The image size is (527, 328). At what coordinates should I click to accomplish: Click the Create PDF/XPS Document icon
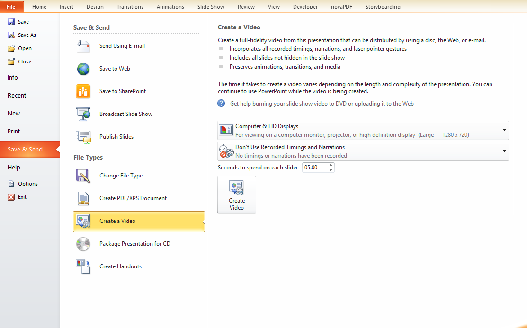click(83, 198)
